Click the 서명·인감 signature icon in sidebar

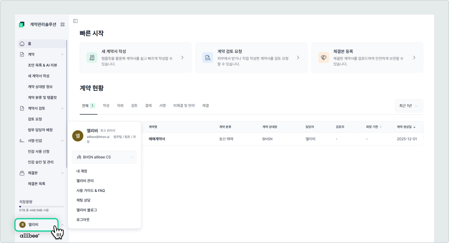pyautogui.click(x=22, y=141)
